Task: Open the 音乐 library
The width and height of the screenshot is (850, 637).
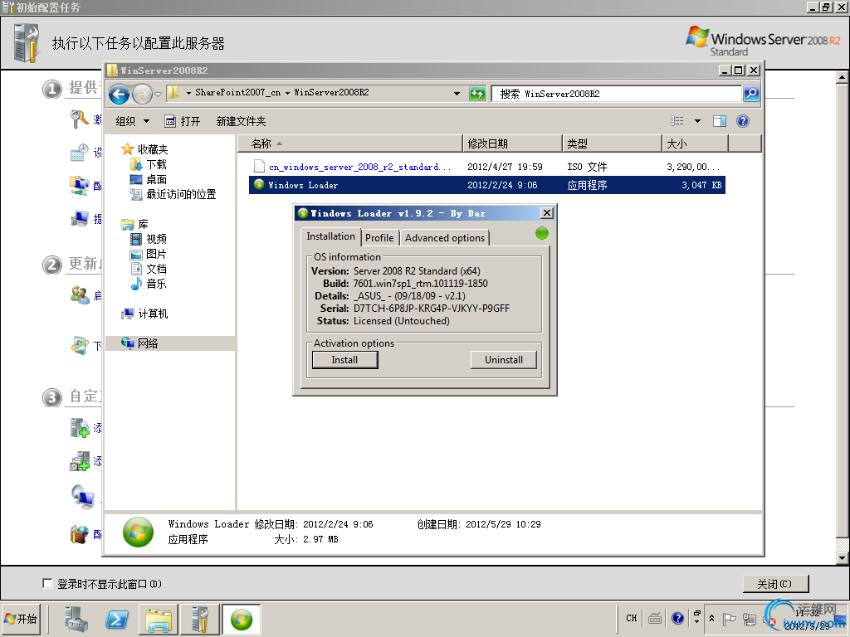Action: tap(149, 284)
